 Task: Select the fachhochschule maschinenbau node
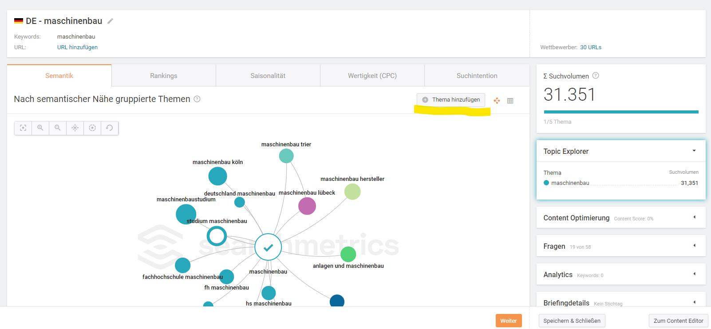pos(183,265)
